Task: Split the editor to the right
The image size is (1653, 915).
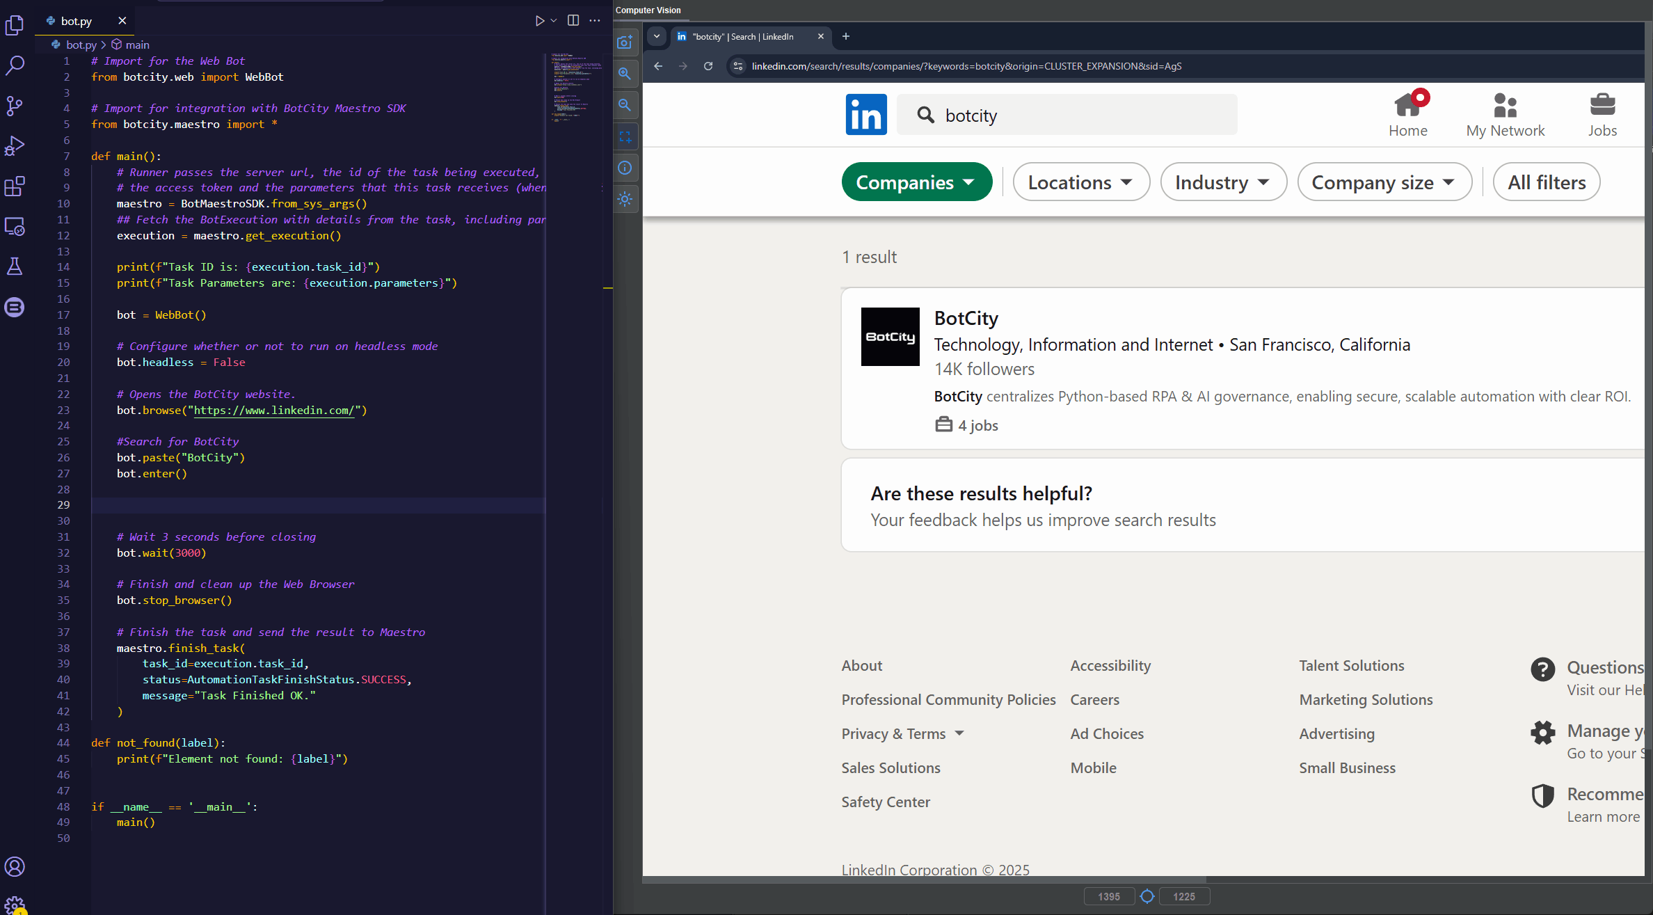Action: click(x=573, y=21)
